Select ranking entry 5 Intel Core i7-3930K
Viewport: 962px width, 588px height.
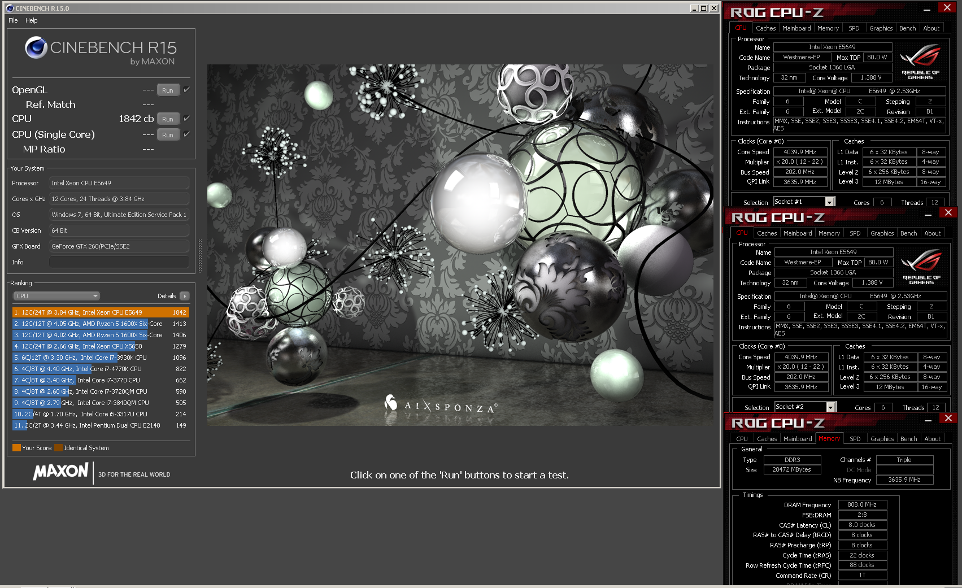[101, 358]
